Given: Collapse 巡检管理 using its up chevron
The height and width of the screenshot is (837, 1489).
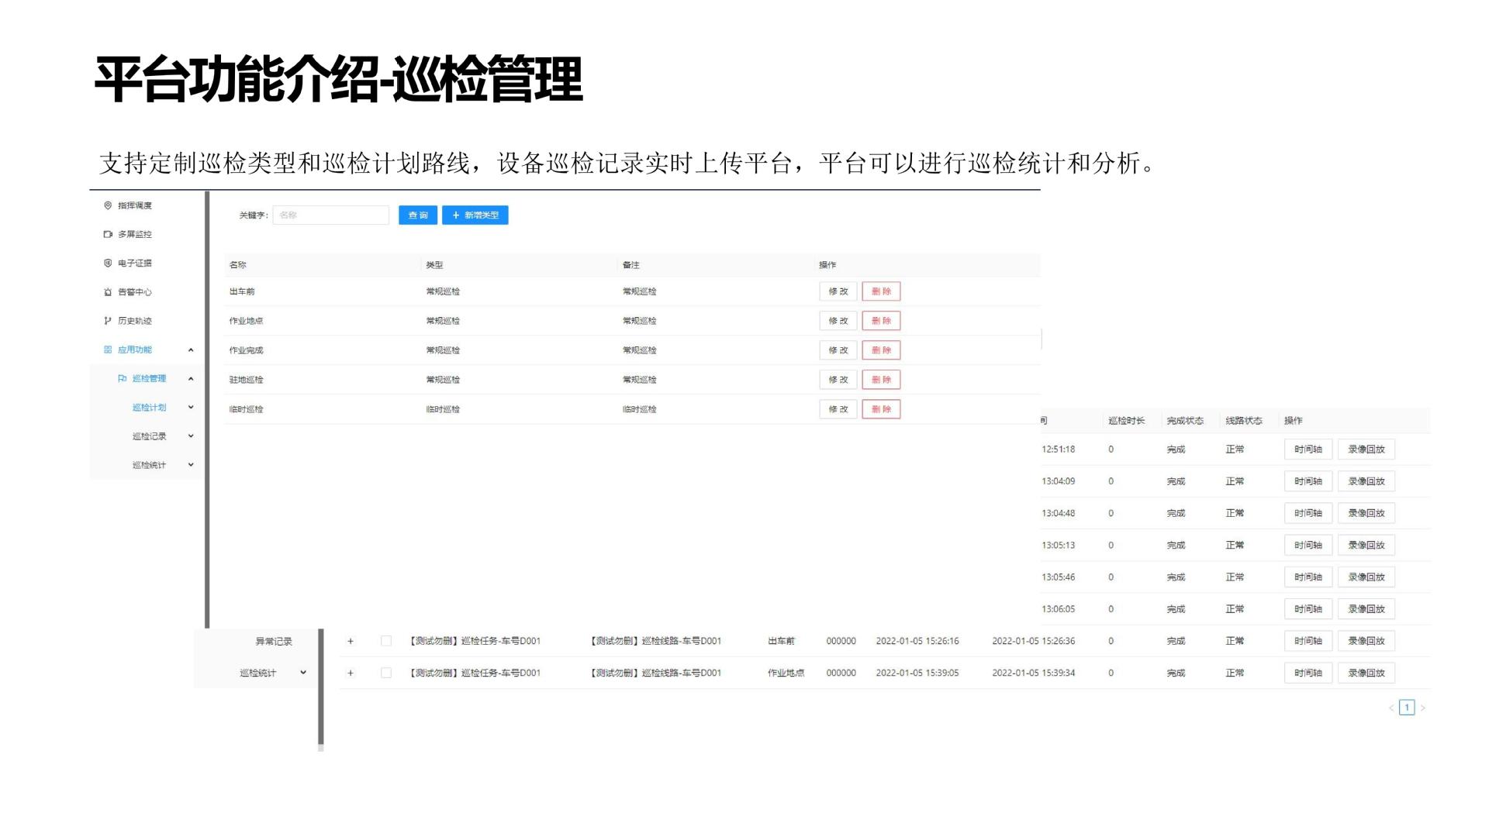Looking at the screenshot, I should (191, 379).
